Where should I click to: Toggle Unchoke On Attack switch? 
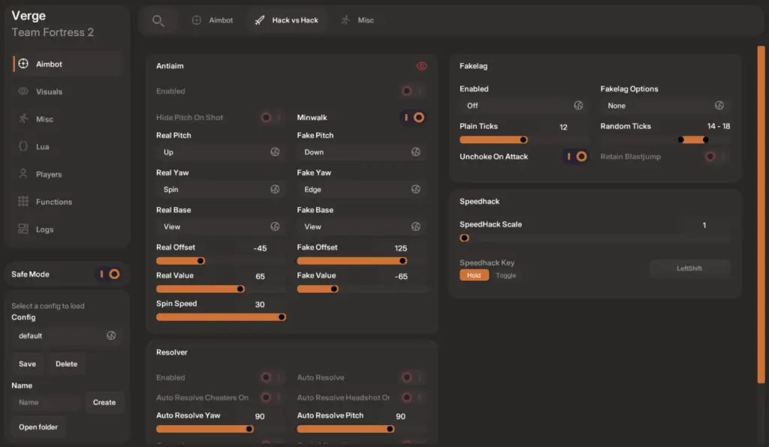pos(576,156)
